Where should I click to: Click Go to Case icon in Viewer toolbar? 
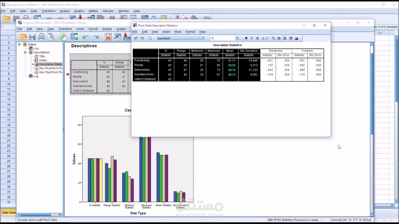pos(118,37)
